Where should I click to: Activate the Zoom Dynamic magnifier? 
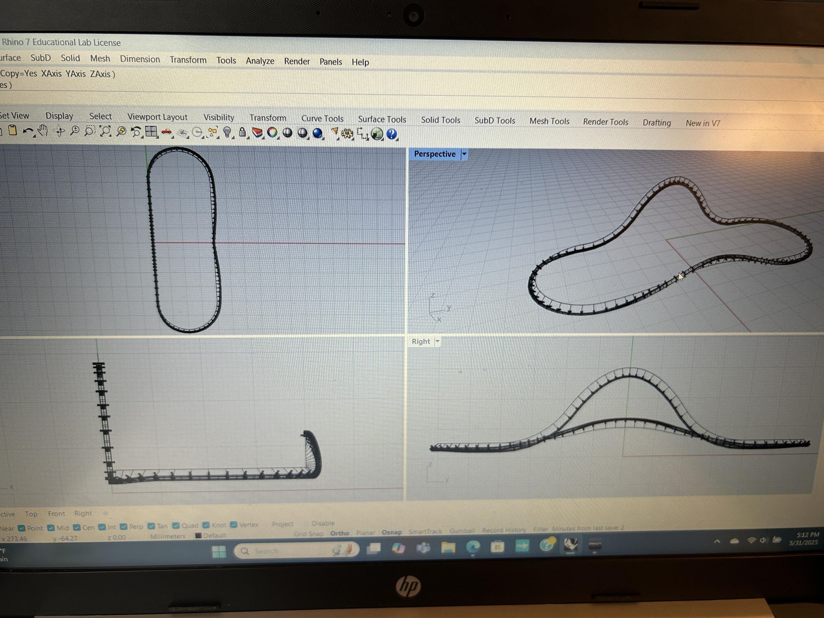click(x=75, y=131)
